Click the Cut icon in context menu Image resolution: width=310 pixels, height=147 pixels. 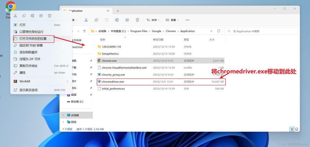15,16
